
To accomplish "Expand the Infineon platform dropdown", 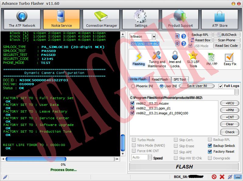I will click(154, 37).
